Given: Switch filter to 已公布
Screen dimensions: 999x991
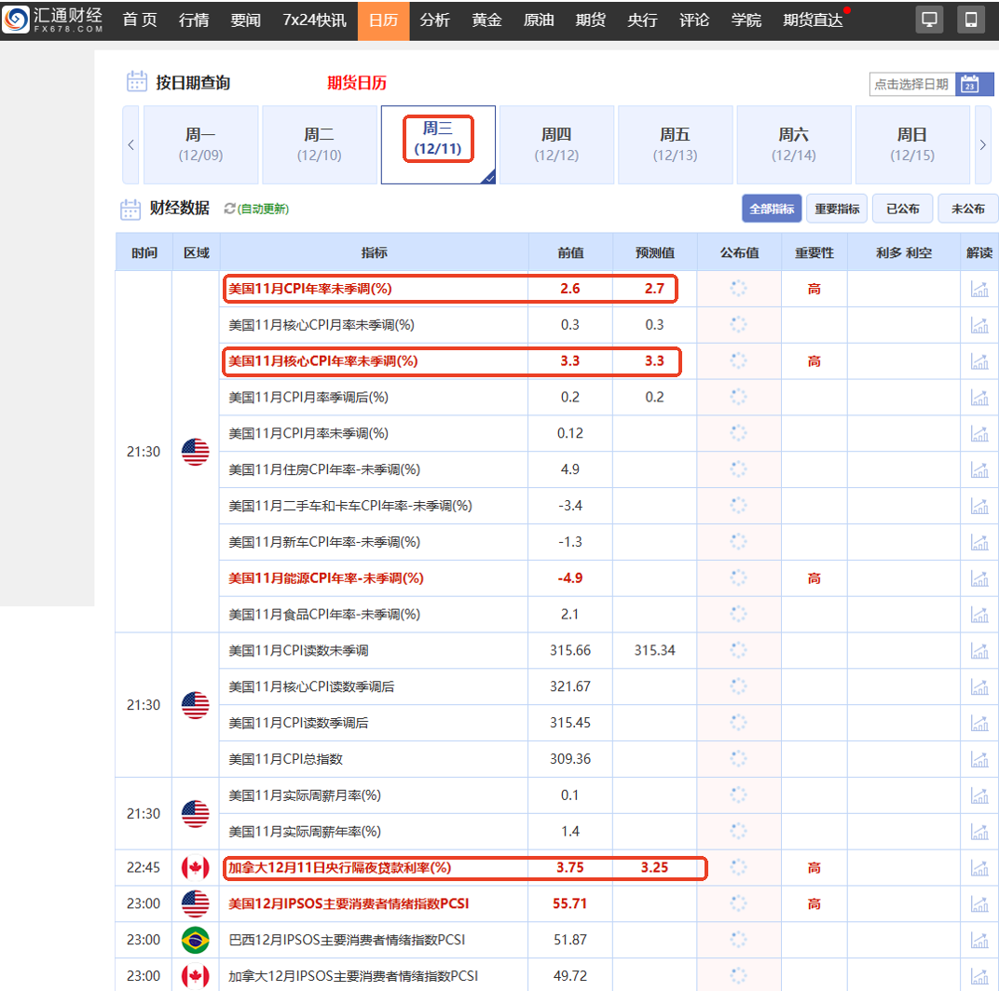Looking at the screenshot, I should pos(902,209).
